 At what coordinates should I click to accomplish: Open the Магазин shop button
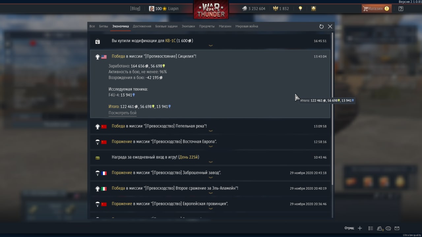pyautogui.click(x=377, y=9)
